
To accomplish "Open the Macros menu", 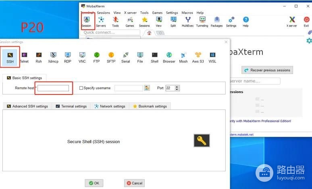I will point(187,12).
